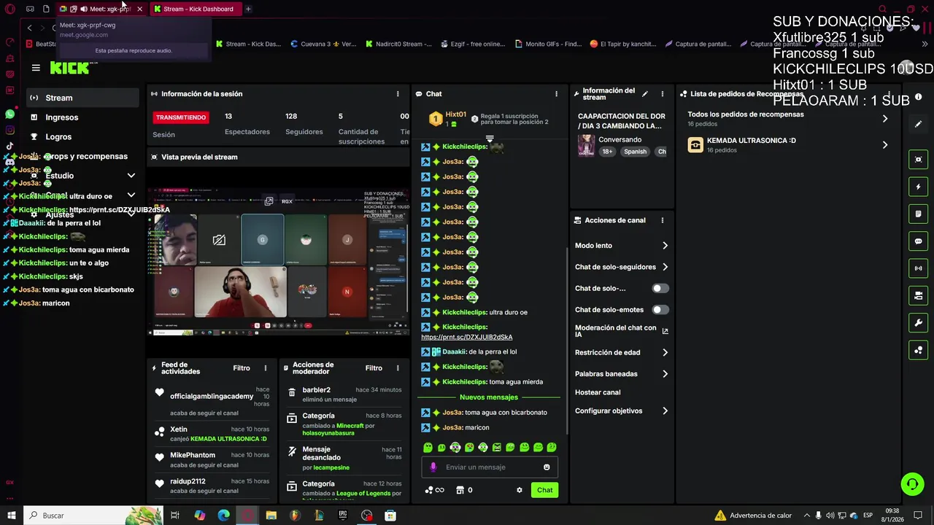Click the green Chat send button
Viewport: 934px width, 525px height.
coord(545,490)
